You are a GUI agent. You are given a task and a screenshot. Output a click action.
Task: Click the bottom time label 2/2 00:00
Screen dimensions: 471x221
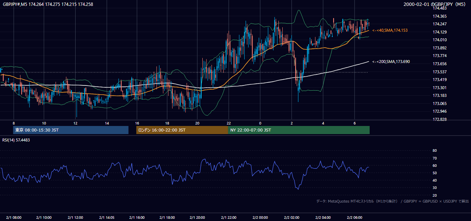(x=260, y=217)
